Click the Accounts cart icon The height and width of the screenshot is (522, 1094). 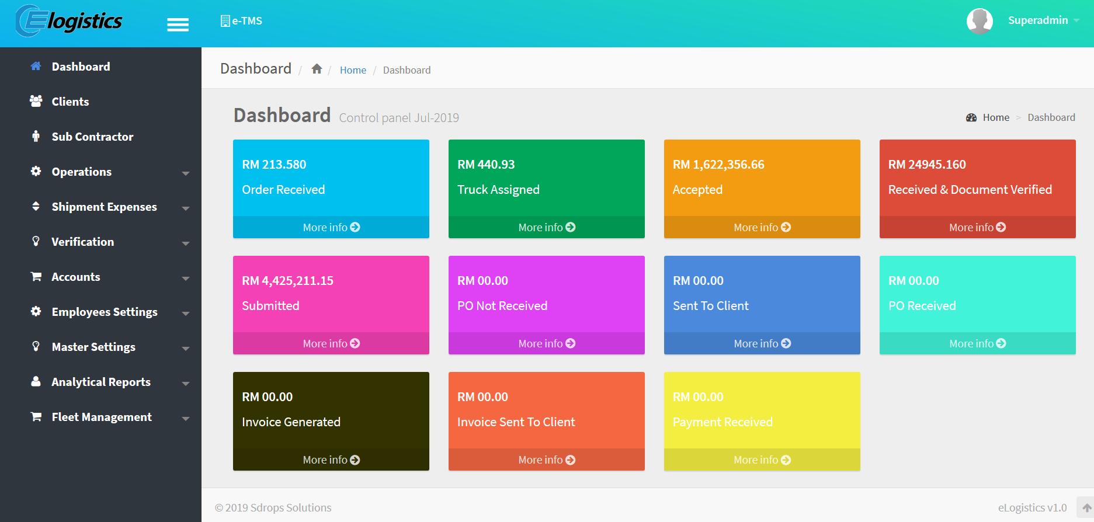36,277
